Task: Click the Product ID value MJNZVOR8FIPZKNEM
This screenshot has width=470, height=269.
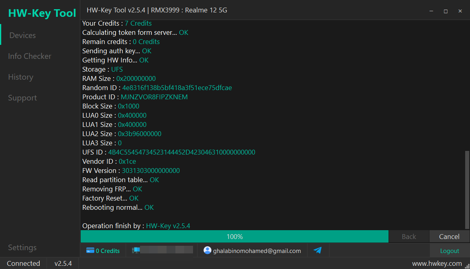Action: click(x=154, y=97)
